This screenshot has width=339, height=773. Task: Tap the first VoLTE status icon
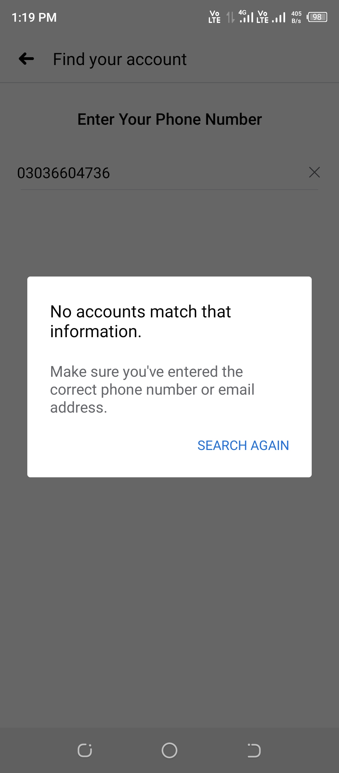pyautogui.click(x=215, y=17)
